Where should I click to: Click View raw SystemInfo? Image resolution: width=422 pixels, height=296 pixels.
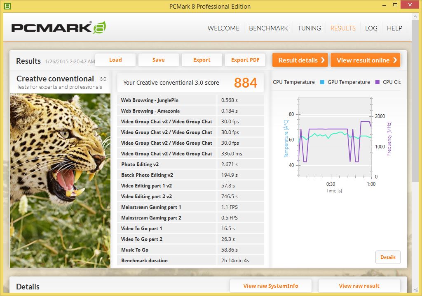(x=271, y=286)
